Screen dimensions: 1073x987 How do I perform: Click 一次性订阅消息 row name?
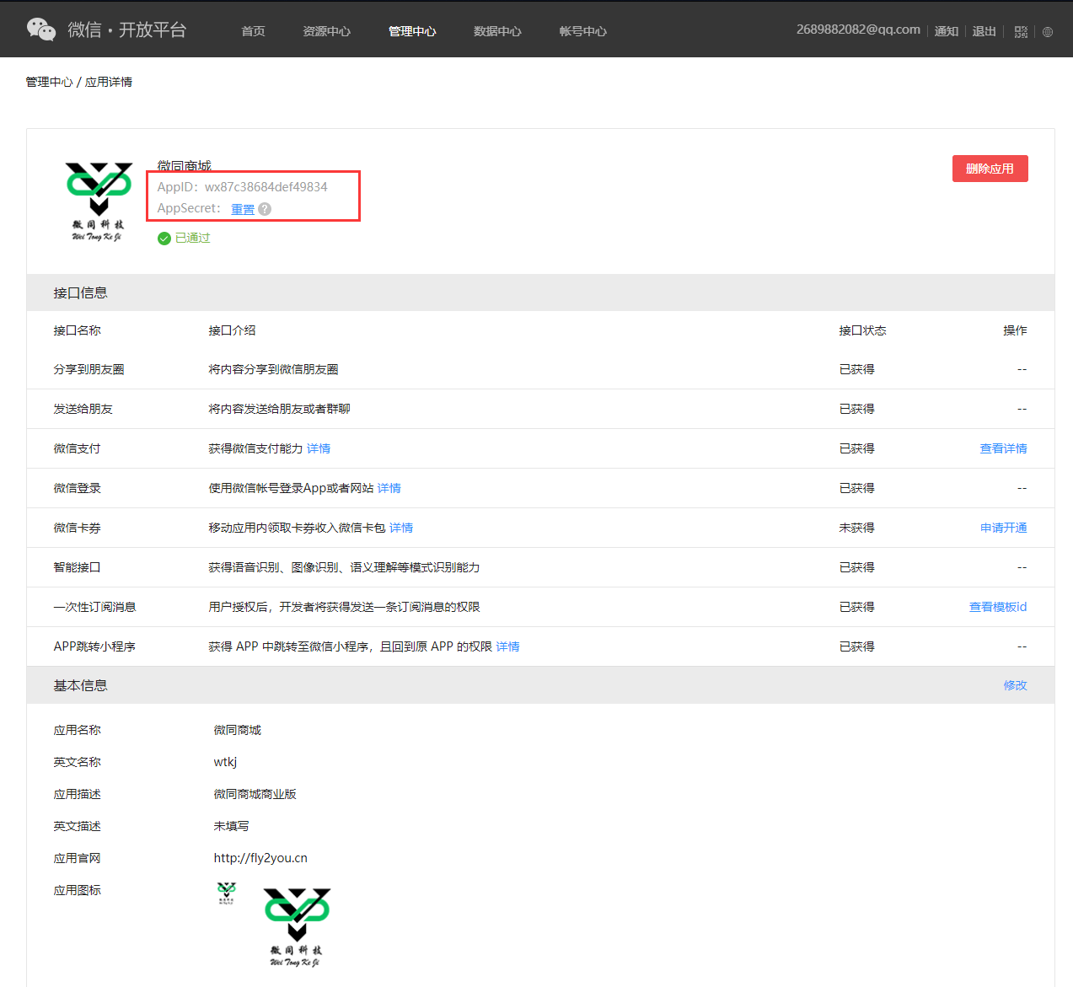(x=94, y=607)
